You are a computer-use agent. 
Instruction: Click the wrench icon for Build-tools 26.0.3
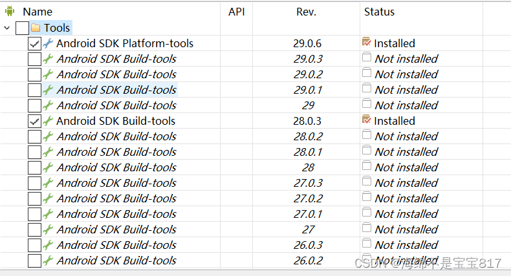click(x=48, y=245)
